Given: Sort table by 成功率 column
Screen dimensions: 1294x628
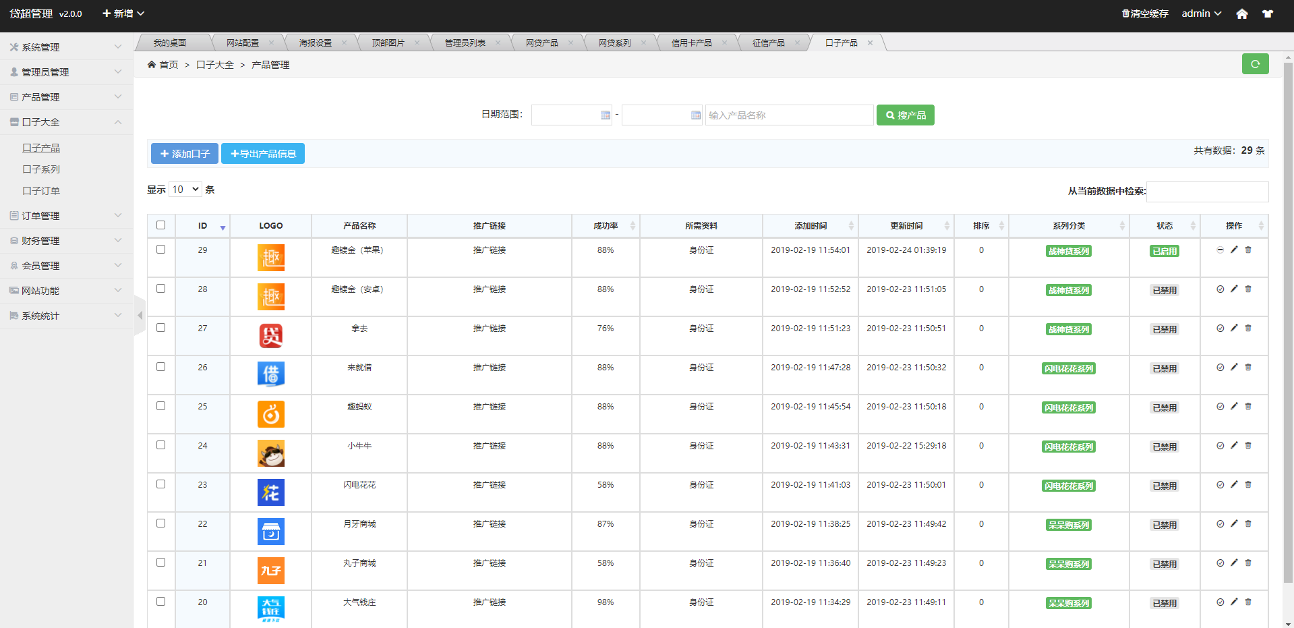Looking at the screenshot, I should 606,226.
